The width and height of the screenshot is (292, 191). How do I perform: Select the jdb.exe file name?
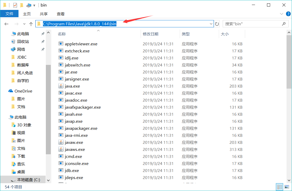pyautogui.click(x=72, y=170)
